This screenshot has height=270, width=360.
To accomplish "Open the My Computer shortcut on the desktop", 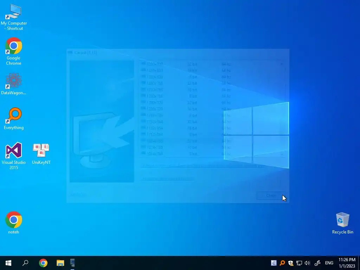I will 14,18.
